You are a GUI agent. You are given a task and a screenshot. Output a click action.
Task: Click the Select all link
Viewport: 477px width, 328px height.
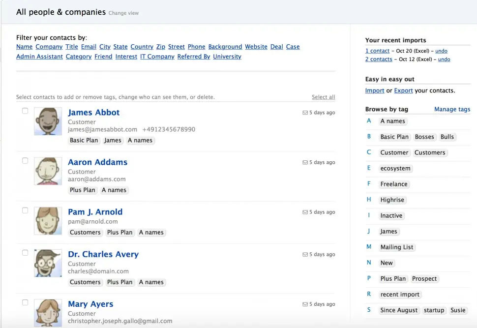click(323, 97)
